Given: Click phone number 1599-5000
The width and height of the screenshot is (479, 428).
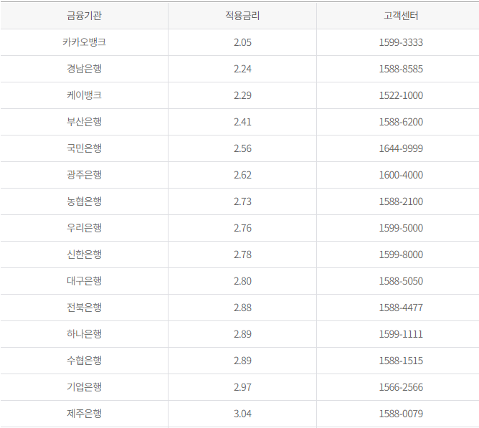Looking at the screenshot, I should click(401, 228).
